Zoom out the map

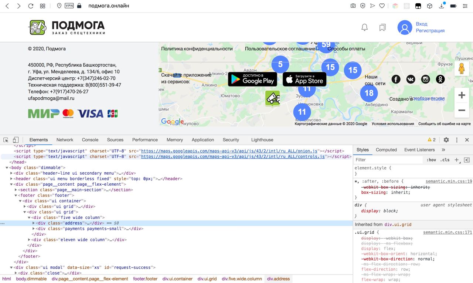(x=462, y=110)
